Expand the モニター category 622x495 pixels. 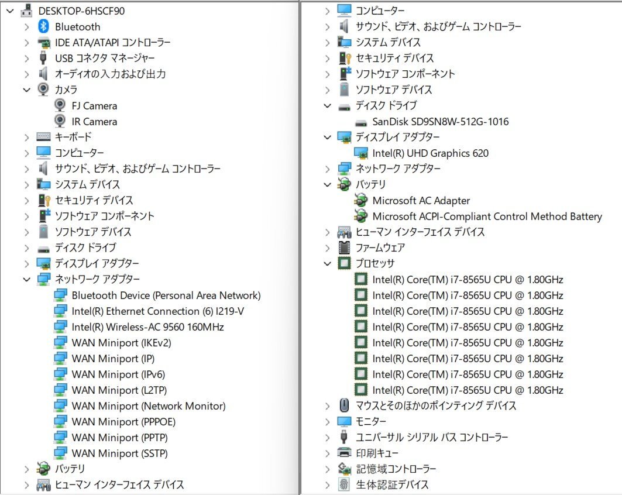coord(327,422)
